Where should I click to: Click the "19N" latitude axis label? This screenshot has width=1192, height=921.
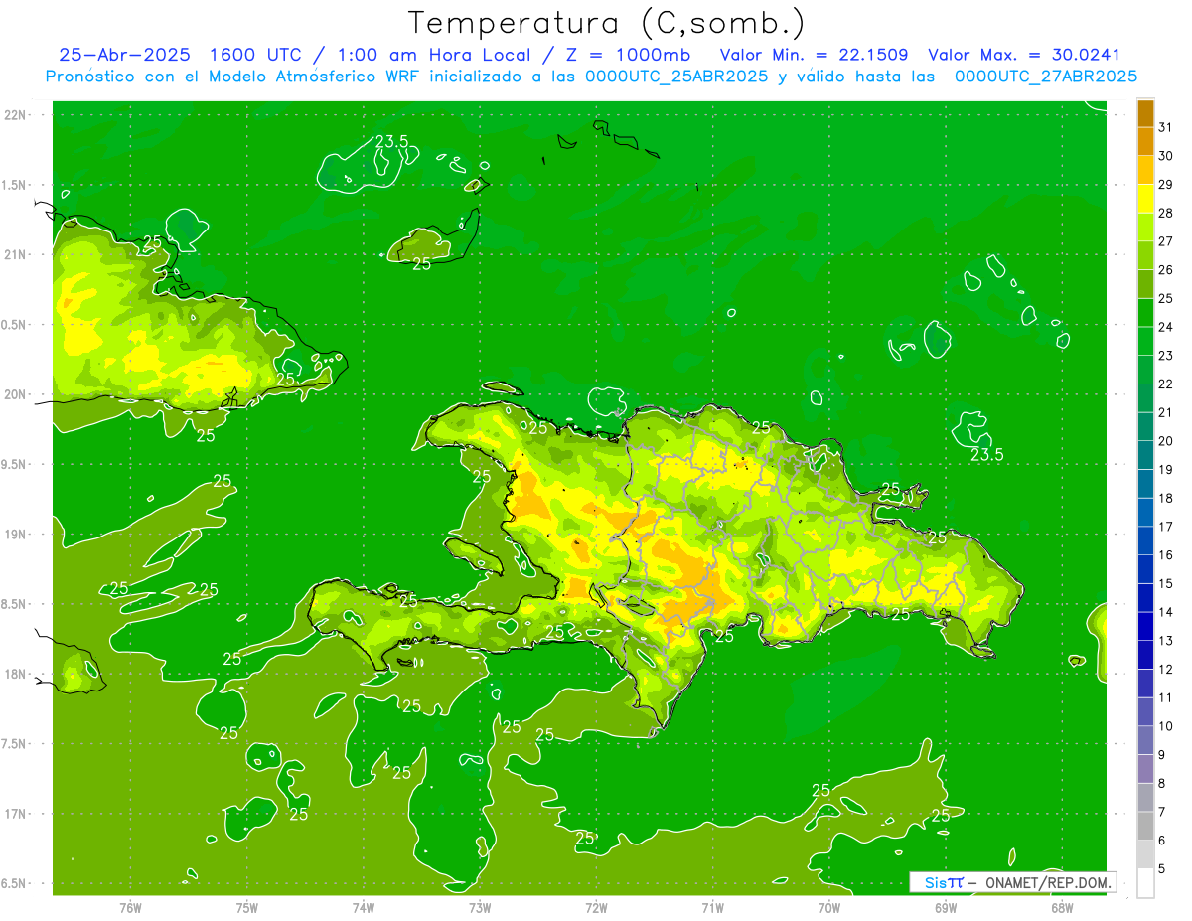(17, 535)
